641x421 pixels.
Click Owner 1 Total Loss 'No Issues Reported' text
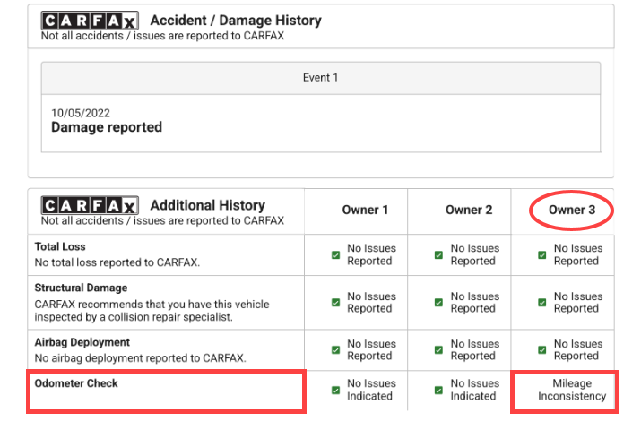pos(371,254)
